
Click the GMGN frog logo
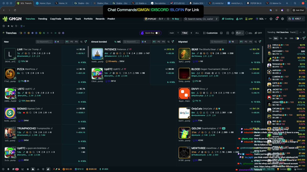click(x=12, y=19)
